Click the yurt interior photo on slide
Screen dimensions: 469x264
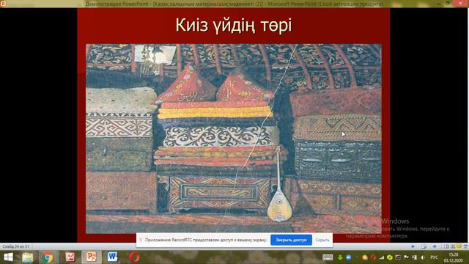(234, 139)
